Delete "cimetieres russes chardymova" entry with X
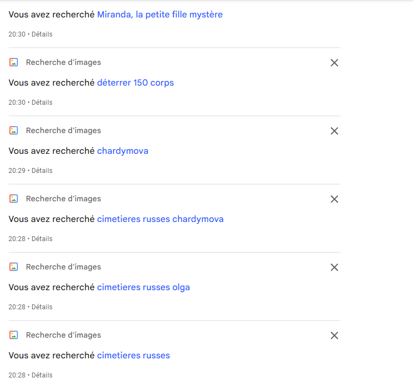This screenshot has width=413, height=384. point(334,199)
